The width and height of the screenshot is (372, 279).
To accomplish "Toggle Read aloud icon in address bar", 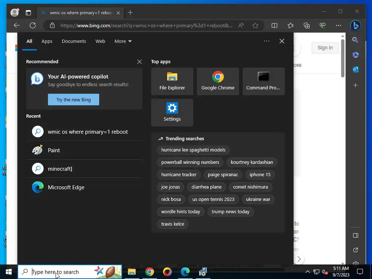I will [x=241, y=25].
